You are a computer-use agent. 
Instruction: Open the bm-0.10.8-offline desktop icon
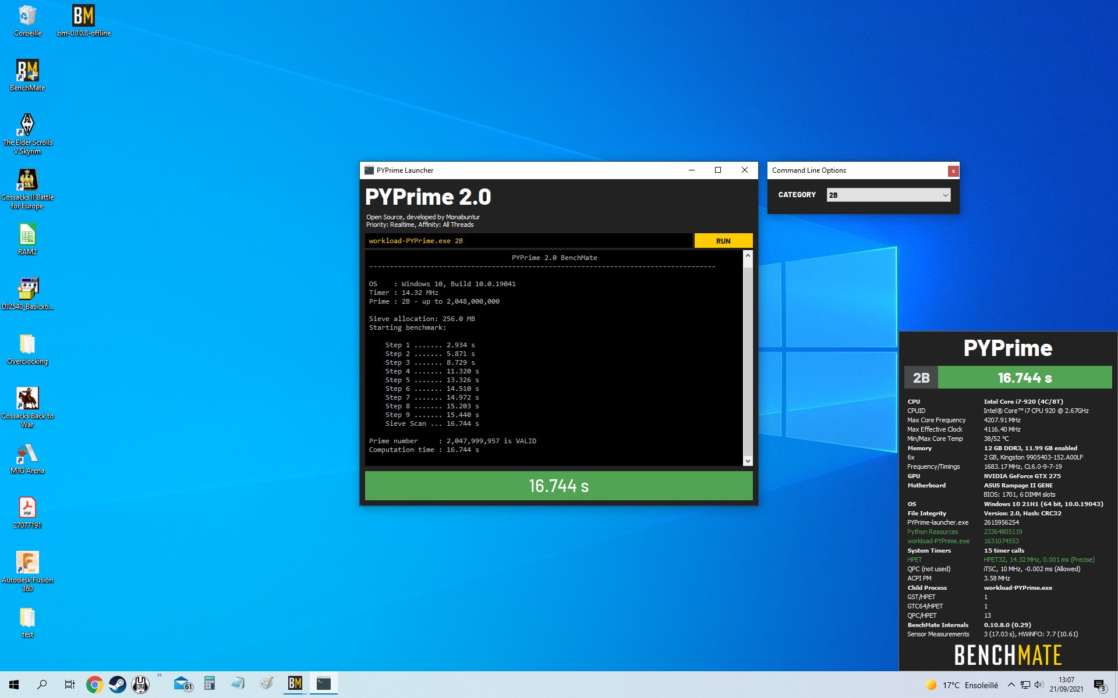(83, 21)
